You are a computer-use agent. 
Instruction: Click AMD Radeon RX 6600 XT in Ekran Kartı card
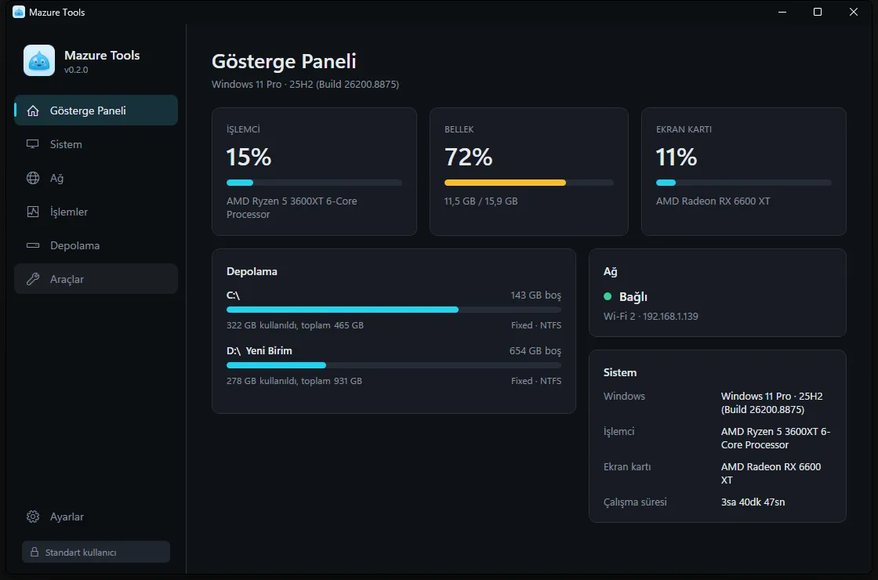(x=713, y=201)
